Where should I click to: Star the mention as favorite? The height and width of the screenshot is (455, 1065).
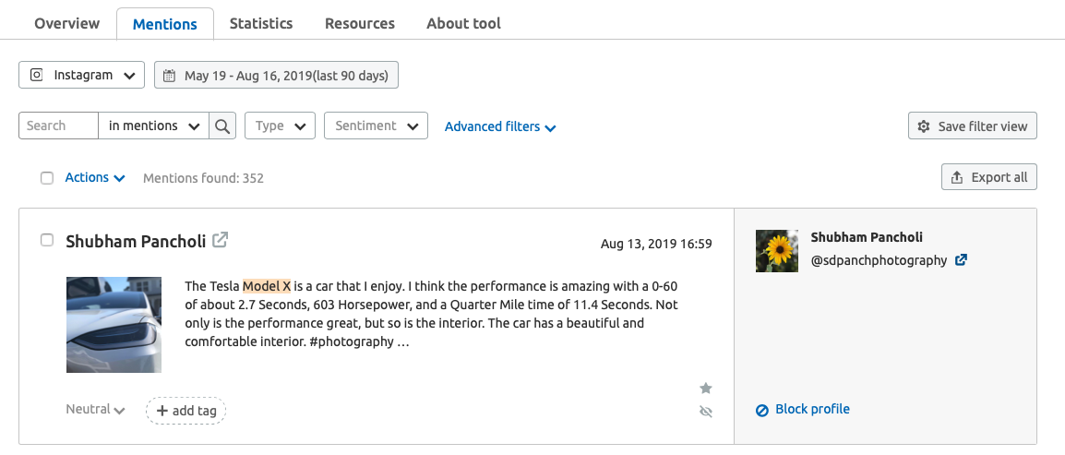706,388
